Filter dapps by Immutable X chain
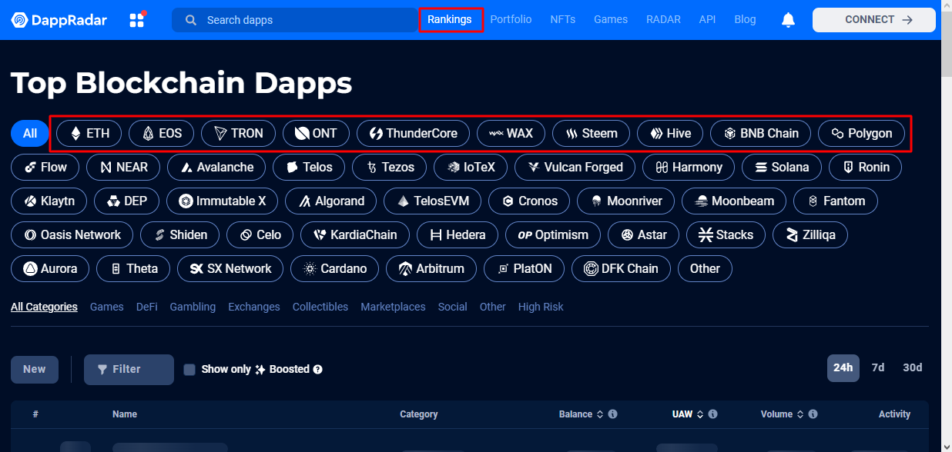 coord(222,201)
